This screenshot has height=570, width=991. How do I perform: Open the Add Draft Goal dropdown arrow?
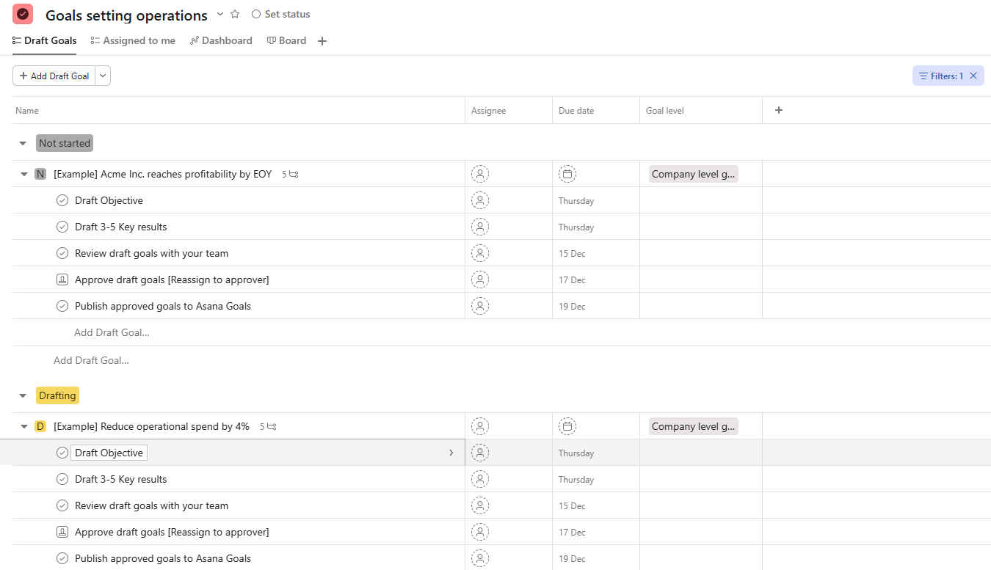(x=102, y=76)
